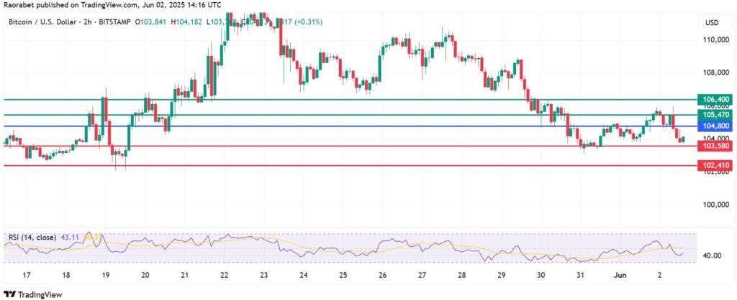Screen dimensions: 737x300
Task: Click the TradingView logo icon
Action: point(9,294)
